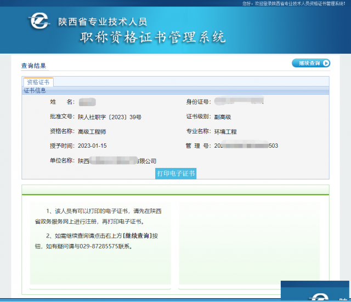Click the 授予时间 label
351x302 pixels.
tap(62, 146)
